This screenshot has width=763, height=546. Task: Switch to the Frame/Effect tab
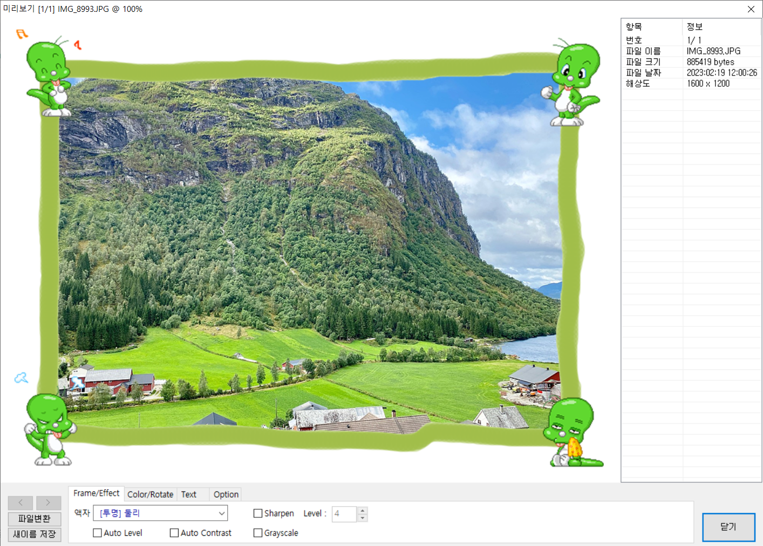coord(97,493)
